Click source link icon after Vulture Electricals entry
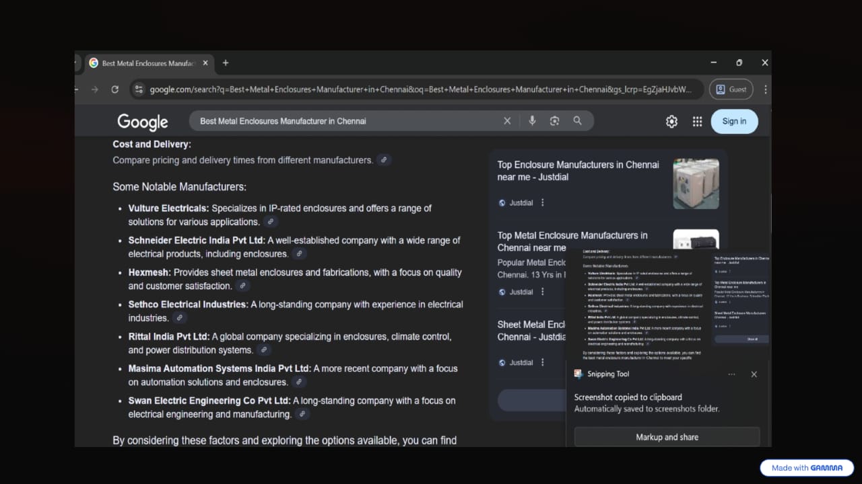This screenshot has width=862, height=484. point(271,222)
